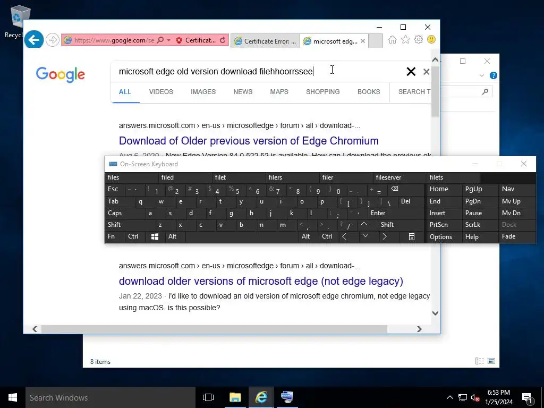Toggle Insert key on On-Screen Keyboard

coord(444,213)
